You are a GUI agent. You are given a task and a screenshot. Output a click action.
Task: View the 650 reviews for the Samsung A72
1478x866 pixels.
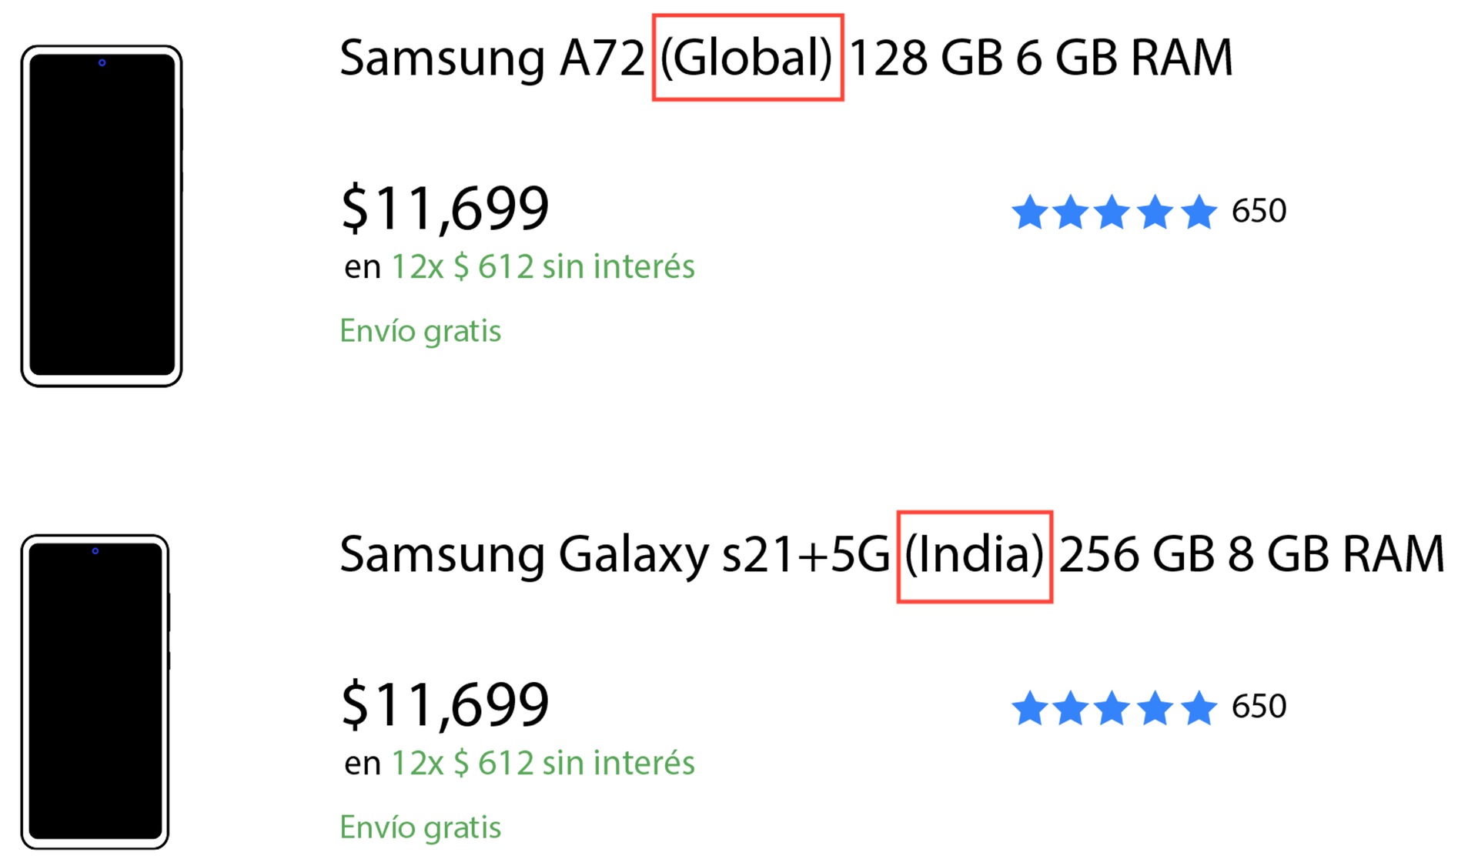[x=1259, y=211]
